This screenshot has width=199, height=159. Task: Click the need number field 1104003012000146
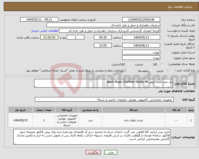(141, 20)
